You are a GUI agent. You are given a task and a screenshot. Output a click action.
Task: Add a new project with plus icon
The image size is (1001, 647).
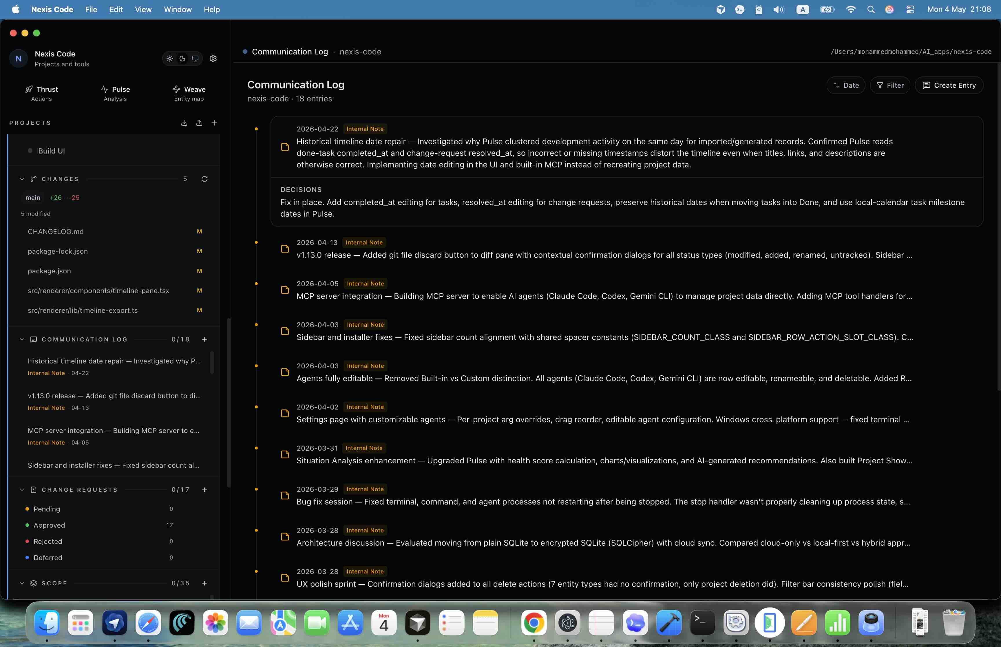point(214,123)
